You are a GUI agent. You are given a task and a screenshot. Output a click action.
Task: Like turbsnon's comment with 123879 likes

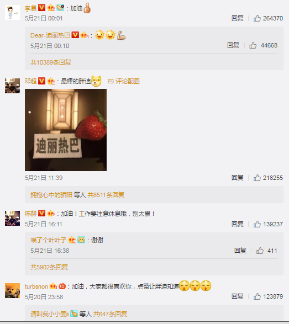(257, 296)
